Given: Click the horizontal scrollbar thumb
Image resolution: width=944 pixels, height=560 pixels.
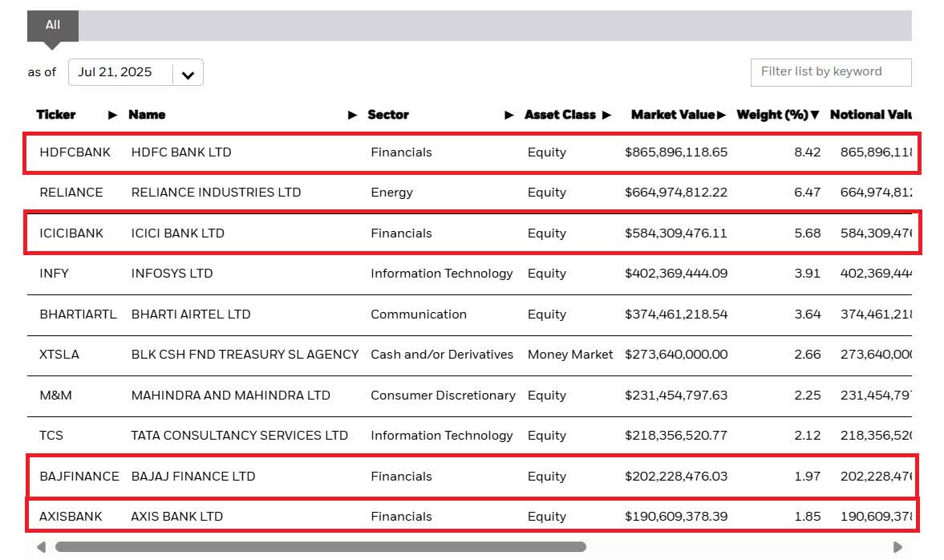Looking at the screenshot, I should pos(321,547).
